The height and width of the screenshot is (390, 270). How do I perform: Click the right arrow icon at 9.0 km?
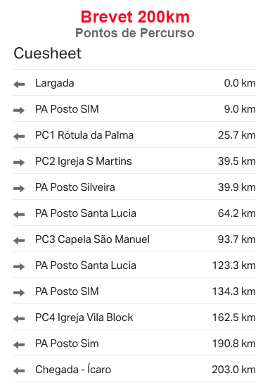[19, 111]
